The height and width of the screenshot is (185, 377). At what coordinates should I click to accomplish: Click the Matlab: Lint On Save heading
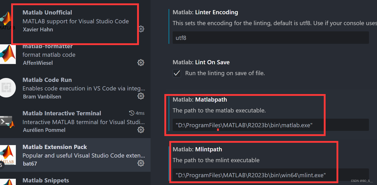(201, 62)
